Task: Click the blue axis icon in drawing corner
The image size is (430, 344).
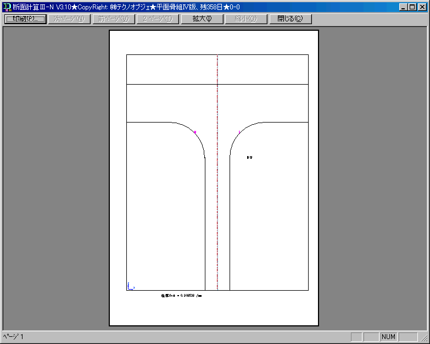Action: pyautogui.click(x=130, y=286)
